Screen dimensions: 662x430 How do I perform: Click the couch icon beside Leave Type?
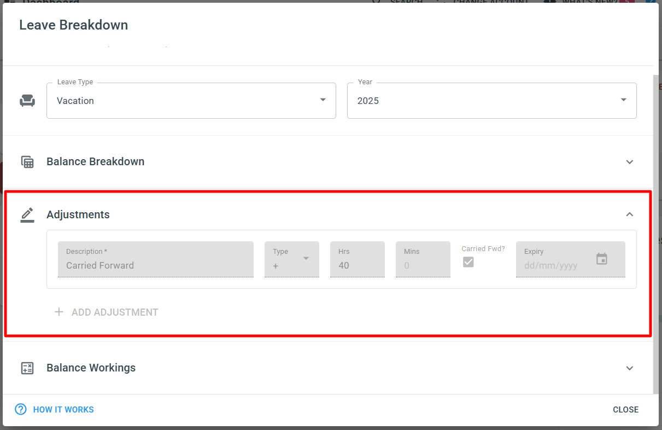(27, 101)
